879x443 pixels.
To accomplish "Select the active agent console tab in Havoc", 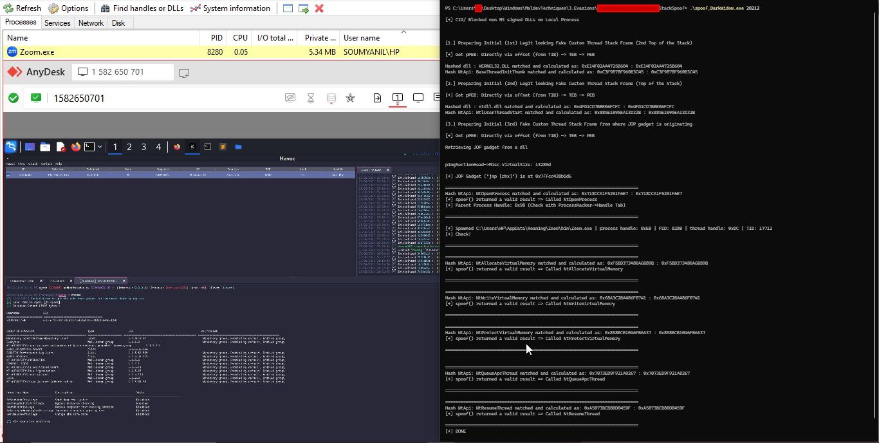I will click(x=100, y=281).
